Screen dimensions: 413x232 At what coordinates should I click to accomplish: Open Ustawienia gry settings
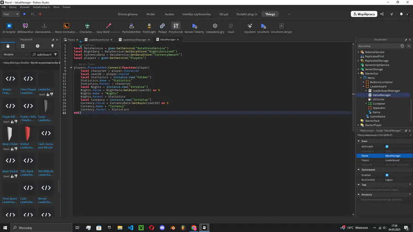pos(215,28)
